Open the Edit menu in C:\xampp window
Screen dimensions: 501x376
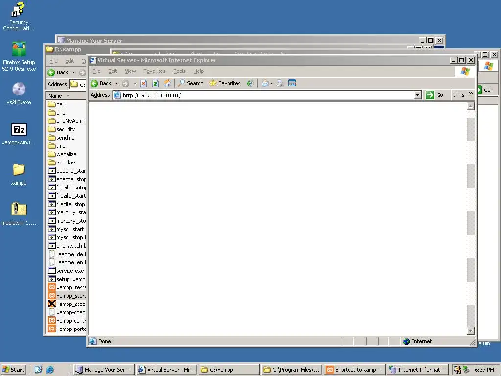click(x=69, y=61)
